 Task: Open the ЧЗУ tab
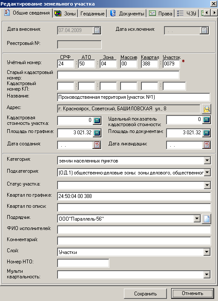[x=186, y=13]
